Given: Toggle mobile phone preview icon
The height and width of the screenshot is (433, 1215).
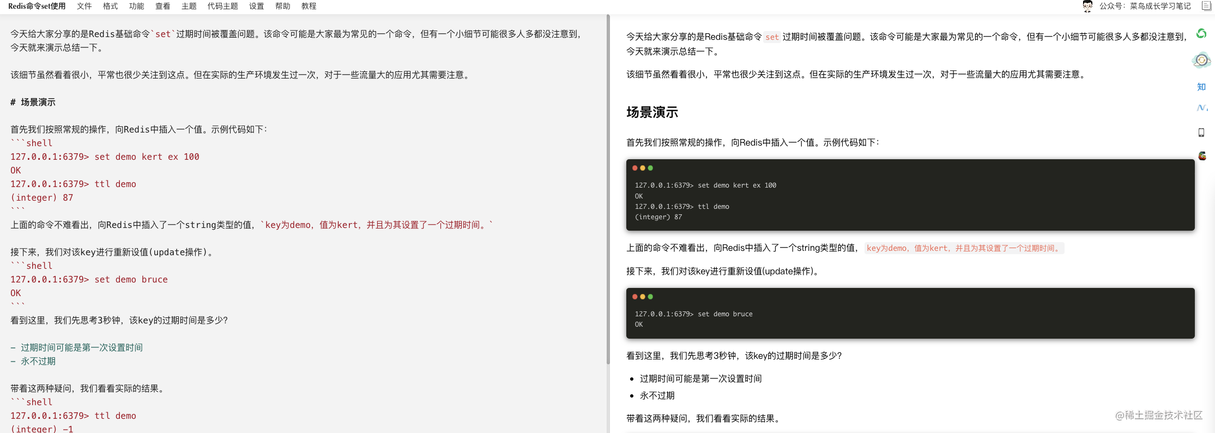Looking at the screenshot, I should (1201, 133).
